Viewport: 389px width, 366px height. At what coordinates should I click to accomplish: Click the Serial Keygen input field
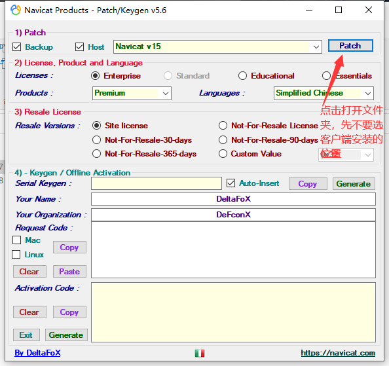tap(157, 183)
